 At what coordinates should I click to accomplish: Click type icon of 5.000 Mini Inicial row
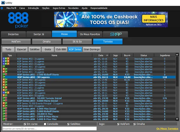[x=5, y=108]
